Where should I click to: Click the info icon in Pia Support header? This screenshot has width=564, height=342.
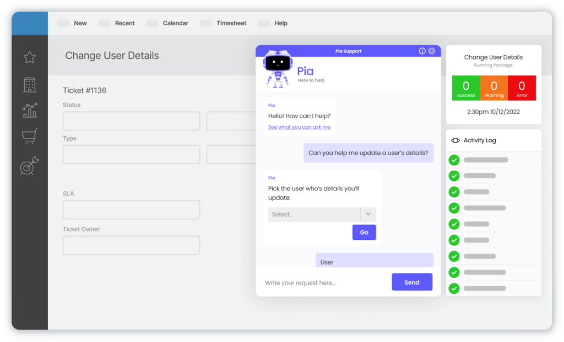(x=422, y=51)
